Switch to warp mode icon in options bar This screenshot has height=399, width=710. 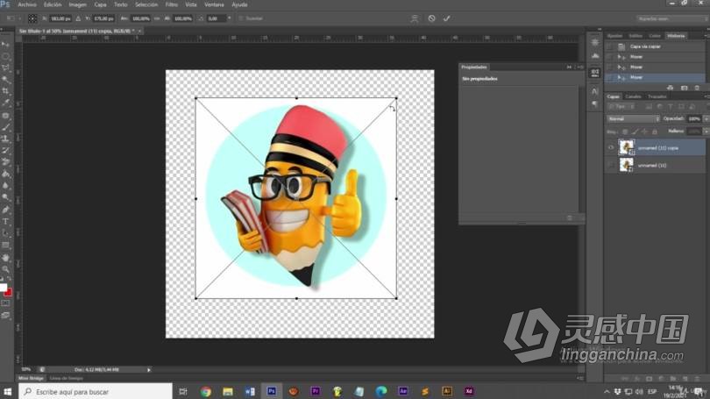pyautogui.click(x=415, y=18)
